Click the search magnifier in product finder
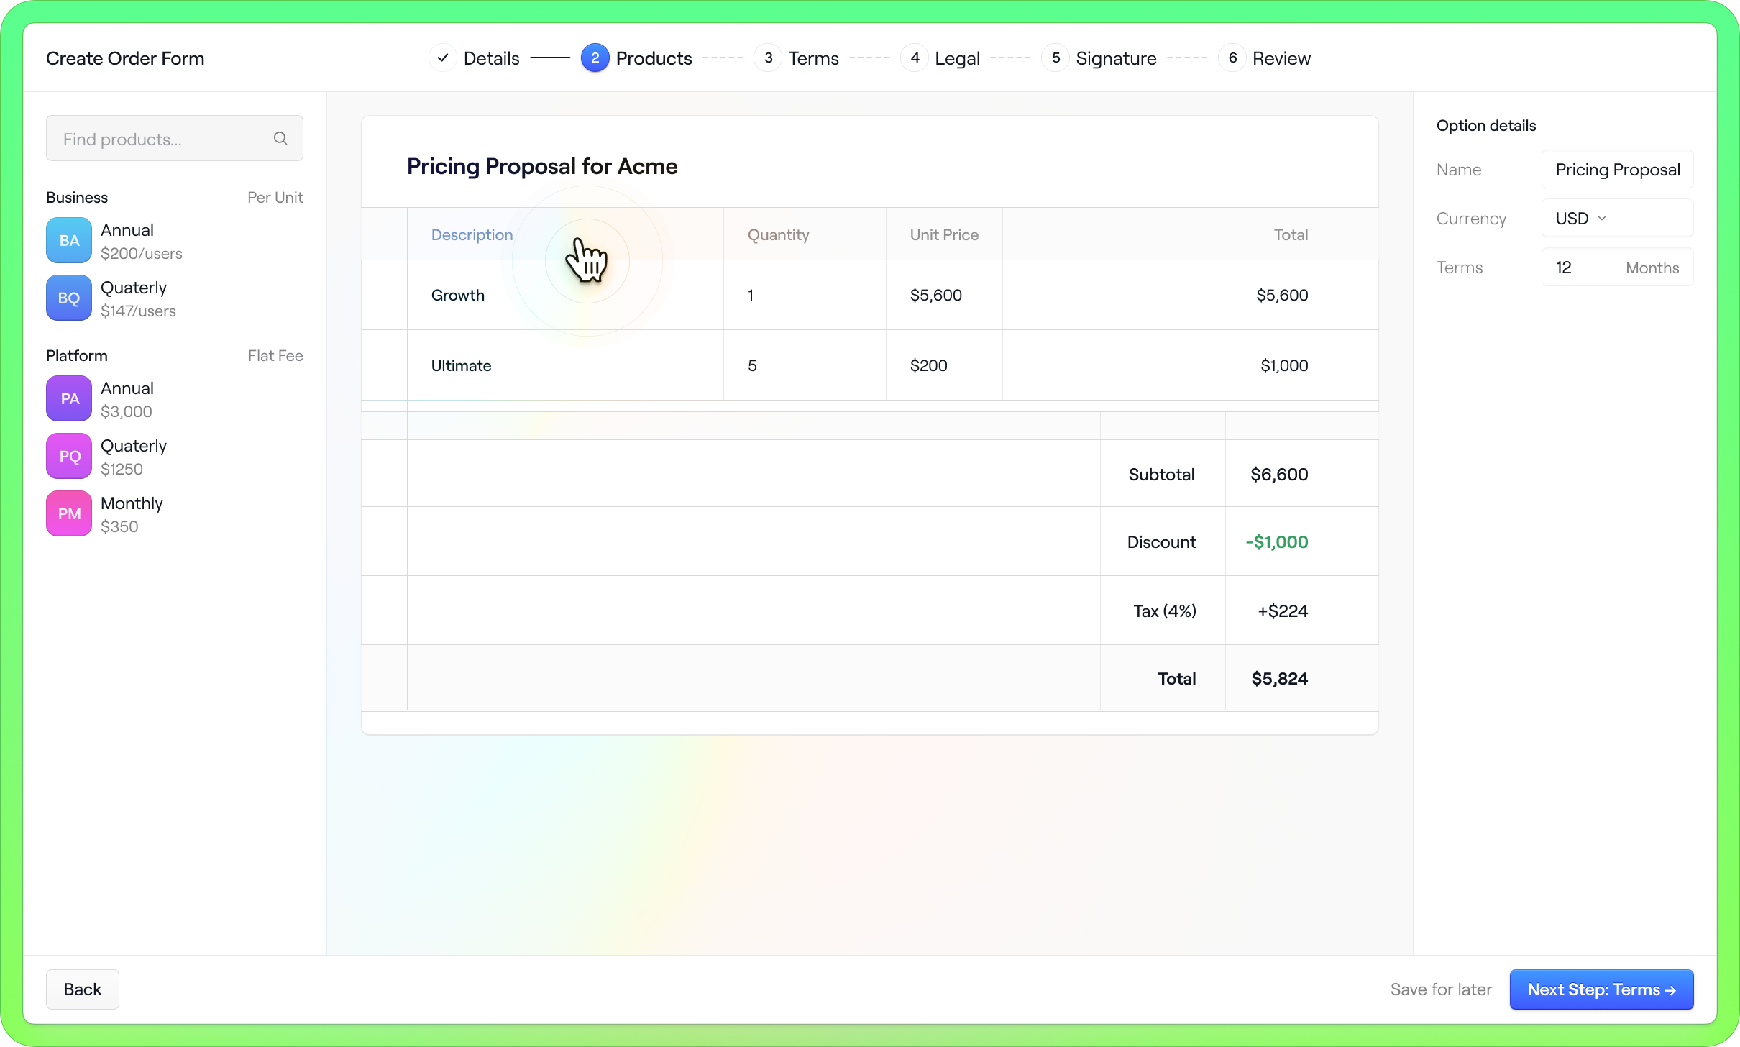 coord(281,138)
